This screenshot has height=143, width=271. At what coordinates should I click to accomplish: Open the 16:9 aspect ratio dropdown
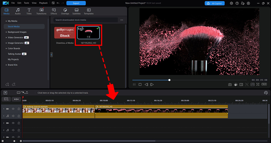point(264,85)
